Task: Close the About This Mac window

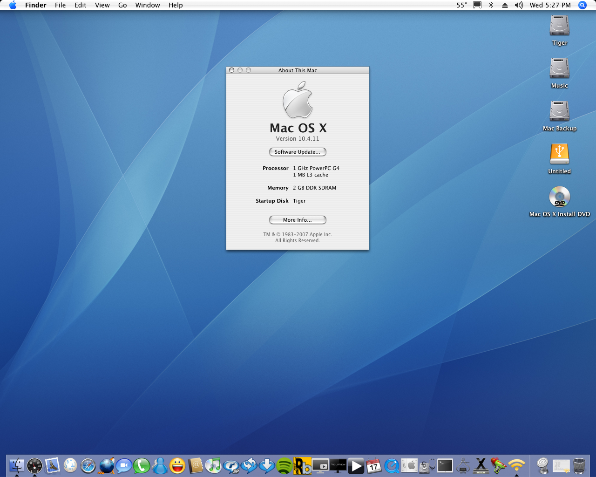Action: 231,70
